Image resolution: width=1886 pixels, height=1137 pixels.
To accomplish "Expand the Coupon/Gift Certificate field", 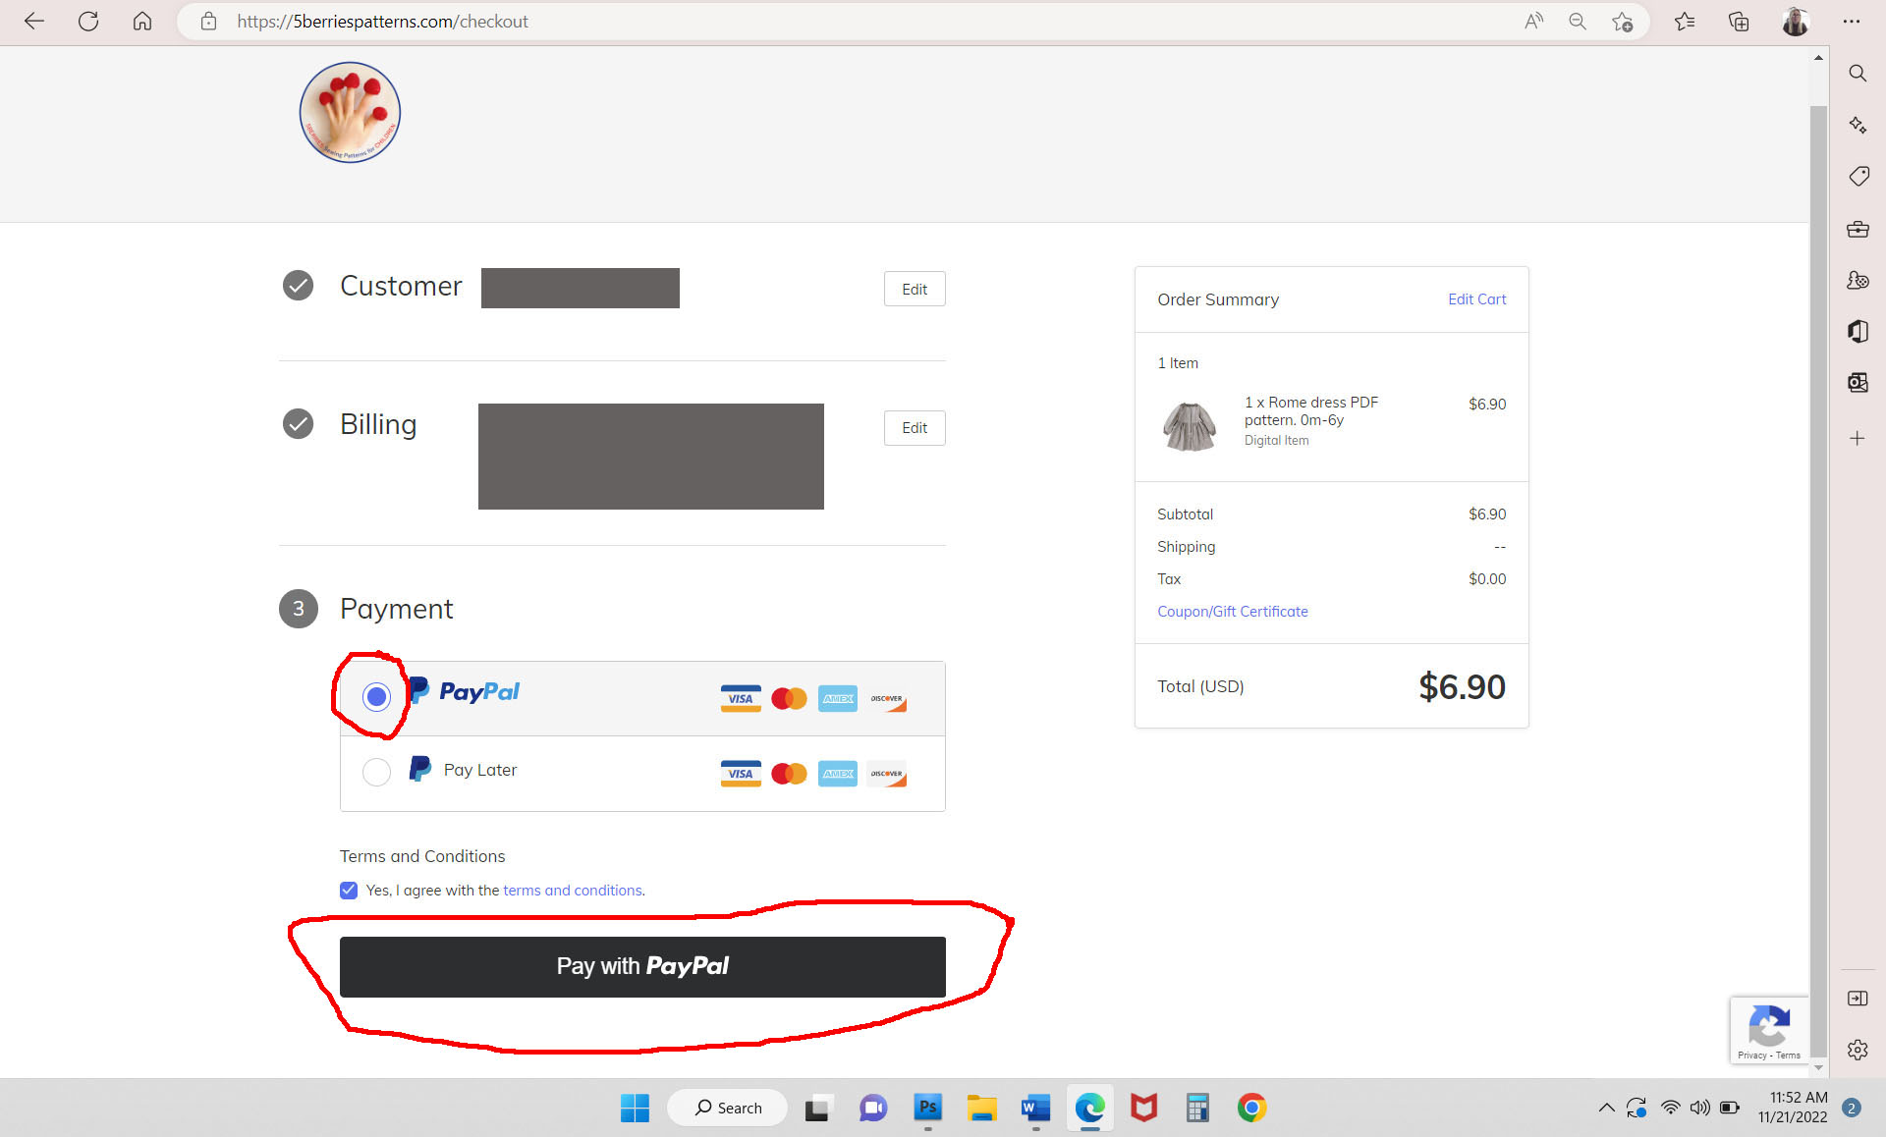I will click(x=1232, y=611).
